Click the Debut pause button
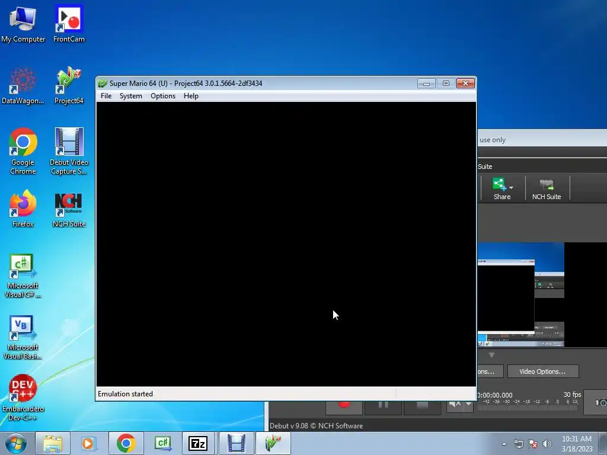The height and width of the screenshot is (455, 607). [384, 408]
